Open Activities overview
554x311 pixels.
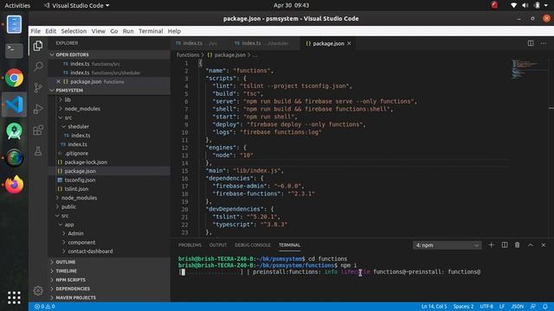coord(17,5)
